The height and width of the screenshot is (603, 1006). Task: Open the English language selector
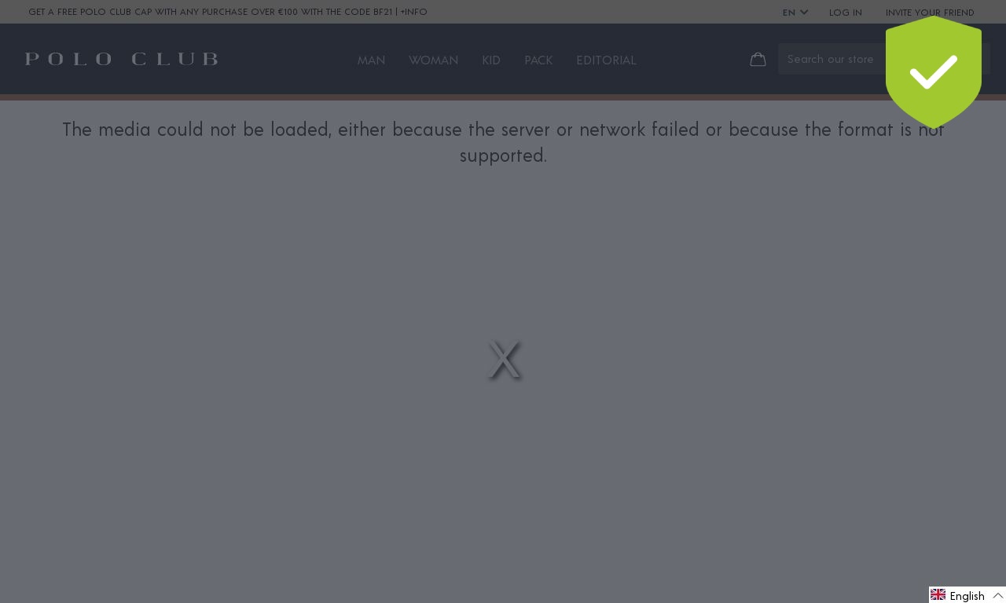click(967, 595)
